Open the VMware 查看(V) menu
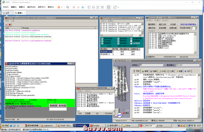The image size is (204, 132). tap(22, 7)
